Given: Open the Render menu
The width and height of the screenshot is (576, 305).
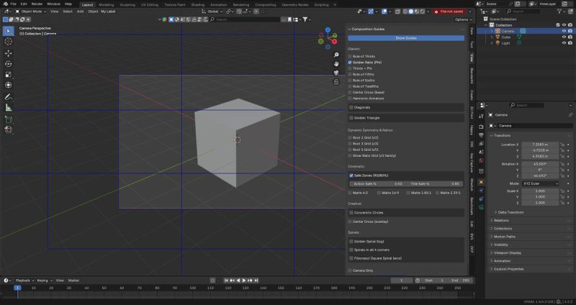Looking at the screenshot, I should pos(37,4).
